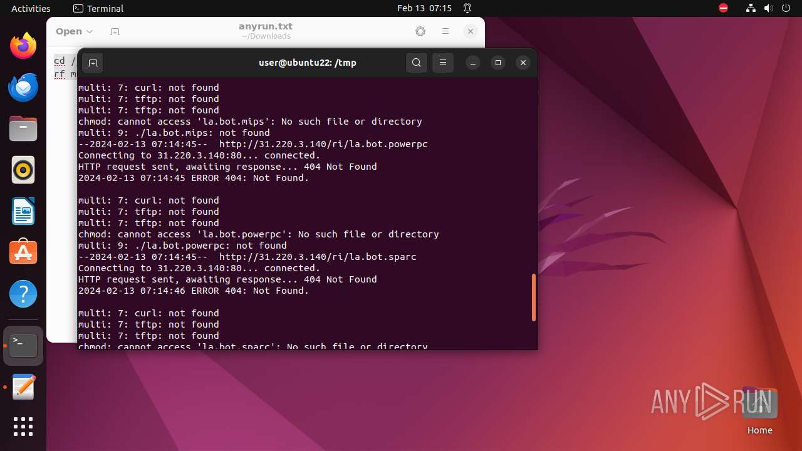802x451 pixels.
Task: Search in the terminal window
Action: 417,63
